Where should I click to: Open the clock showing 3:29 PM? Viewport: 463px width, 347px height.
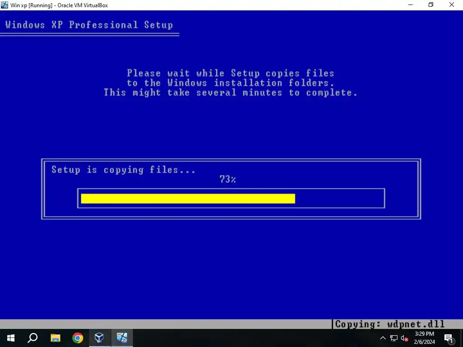tap(424, 334)
